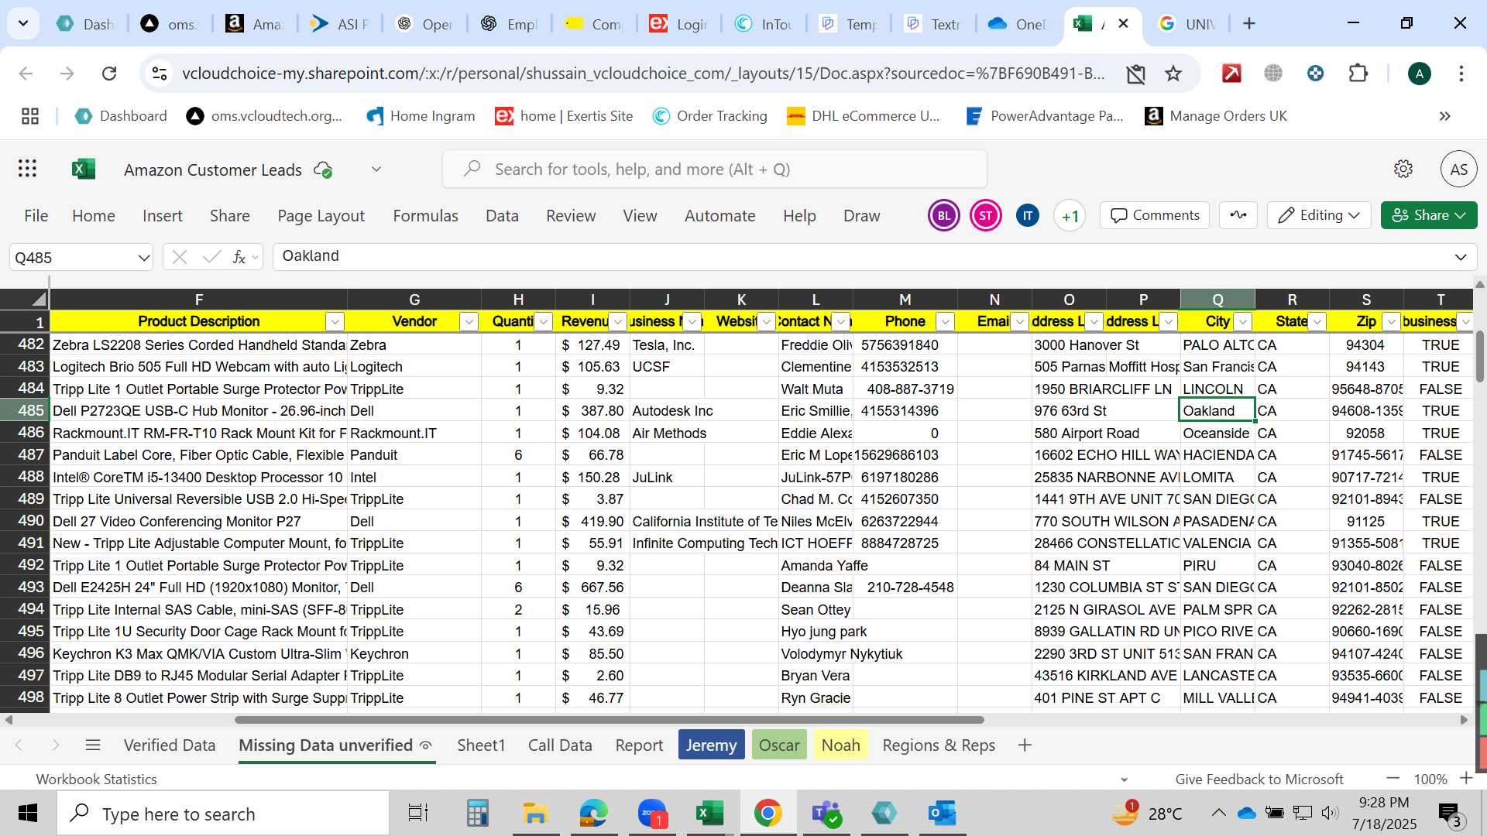Switch to the Noah sheet tab
Viewport: 1487px width, 836px height.
point(840,745)
